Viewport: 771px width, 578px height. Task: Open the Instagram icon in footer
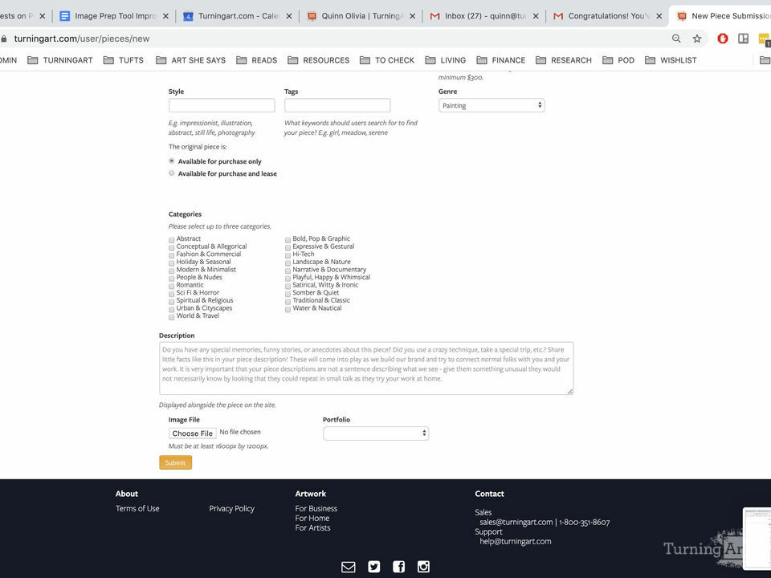423,567
